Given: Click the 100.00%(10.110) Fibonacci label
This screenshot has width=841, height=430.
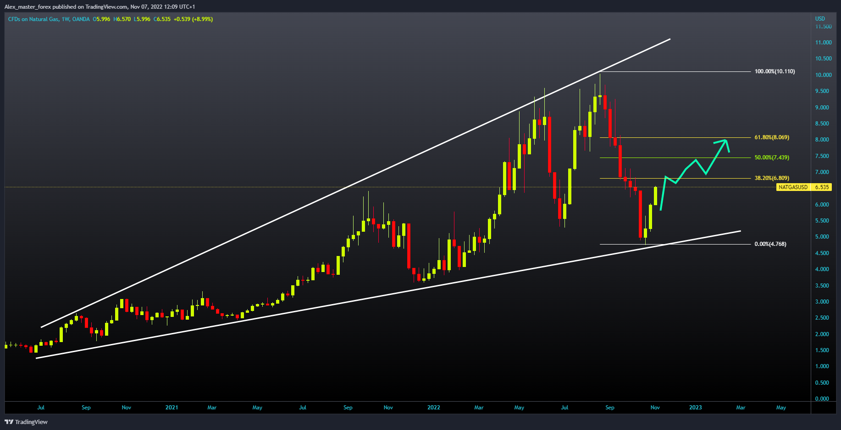Looking at the screenshot, I should pyautogui.click(x=775, y=71).
